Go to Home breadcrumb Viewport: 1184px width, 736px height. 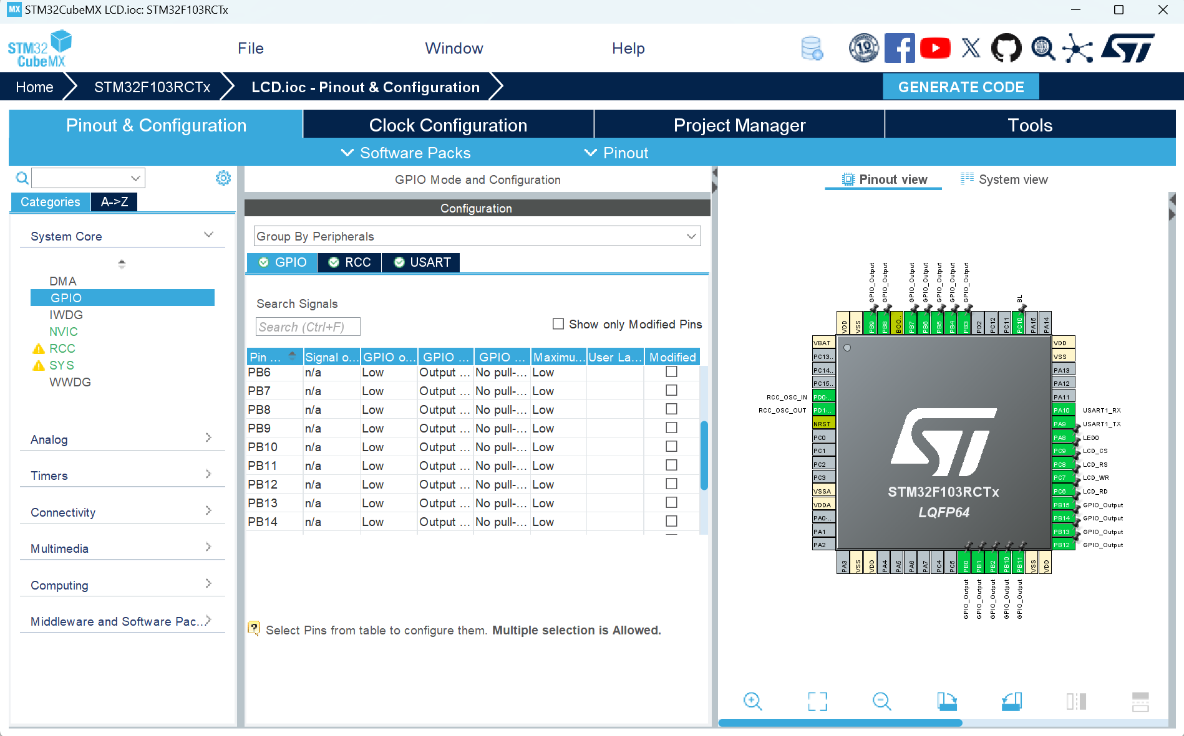[x=34, y=87]
